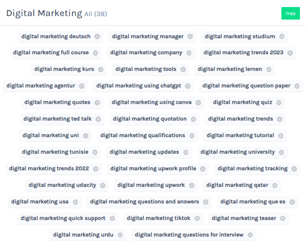Remove the 'digital marketing agentur' tag
This screenshot has height=241, width=307.
[x=82, y=86]
